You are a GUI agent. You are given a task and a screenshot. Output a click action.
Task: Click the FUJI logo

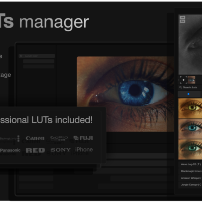83,138
